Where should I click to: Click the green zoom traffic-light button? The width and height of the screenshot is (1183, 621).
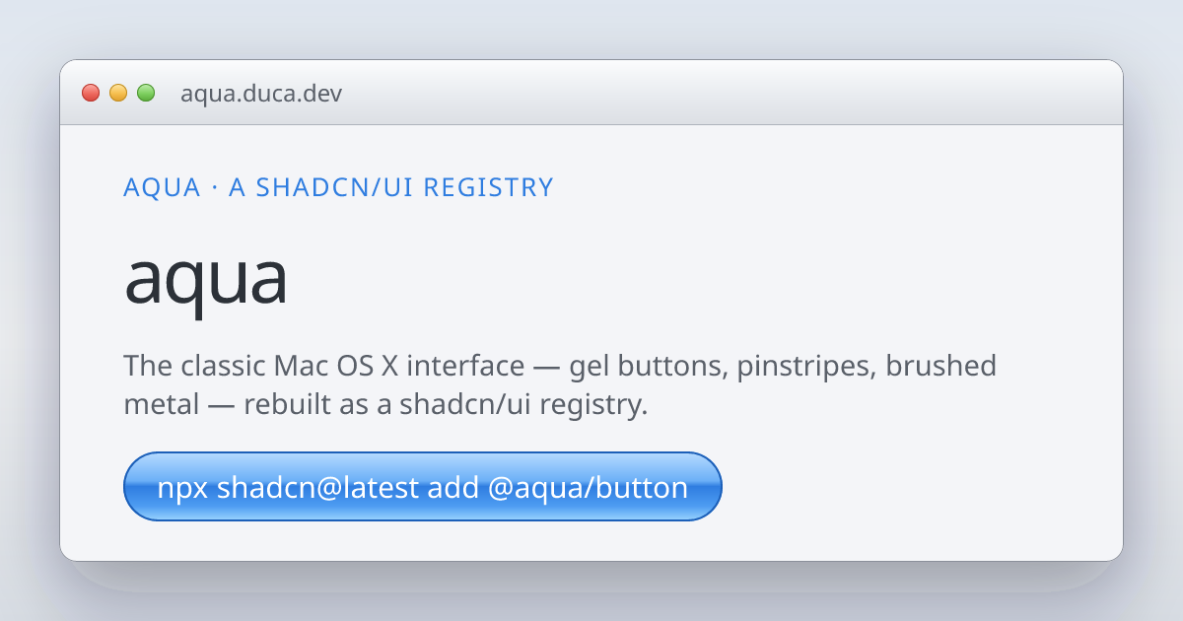pyautogui.click(x=146, y=93)
